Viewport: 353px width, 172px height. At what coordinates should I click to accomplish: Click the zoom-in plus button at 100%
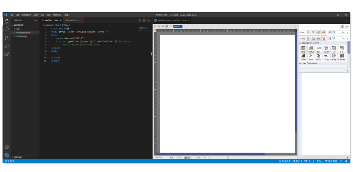[185, 157]
